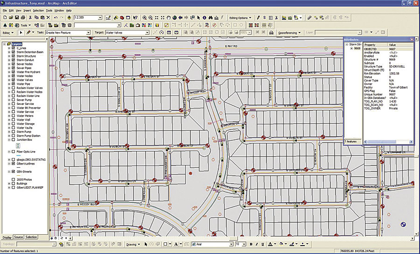Enable the Reclaim Water Valves layer
Viewport: 420px width, 254px height.
(x=14, y=88)
